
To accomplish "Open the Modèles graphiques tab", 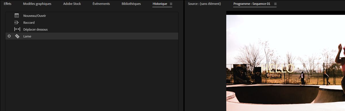I will (37, 4).
